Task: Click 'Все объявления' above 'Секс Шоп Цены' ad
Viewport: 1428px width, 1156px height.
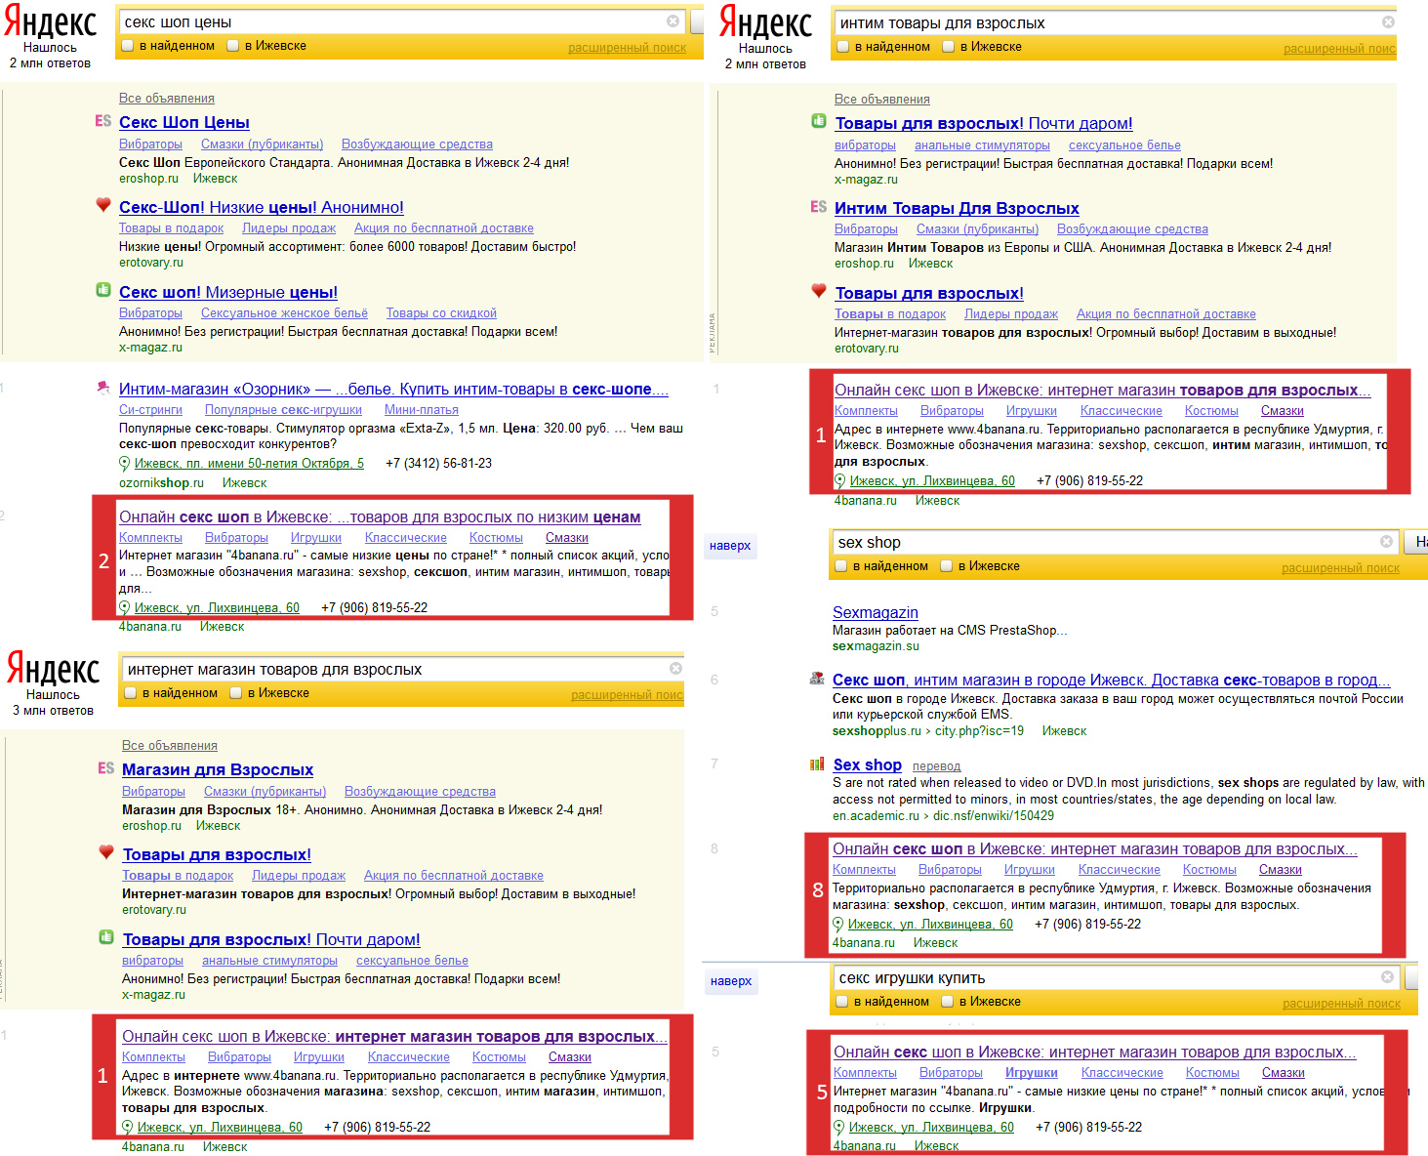Action: coord(167,99)
